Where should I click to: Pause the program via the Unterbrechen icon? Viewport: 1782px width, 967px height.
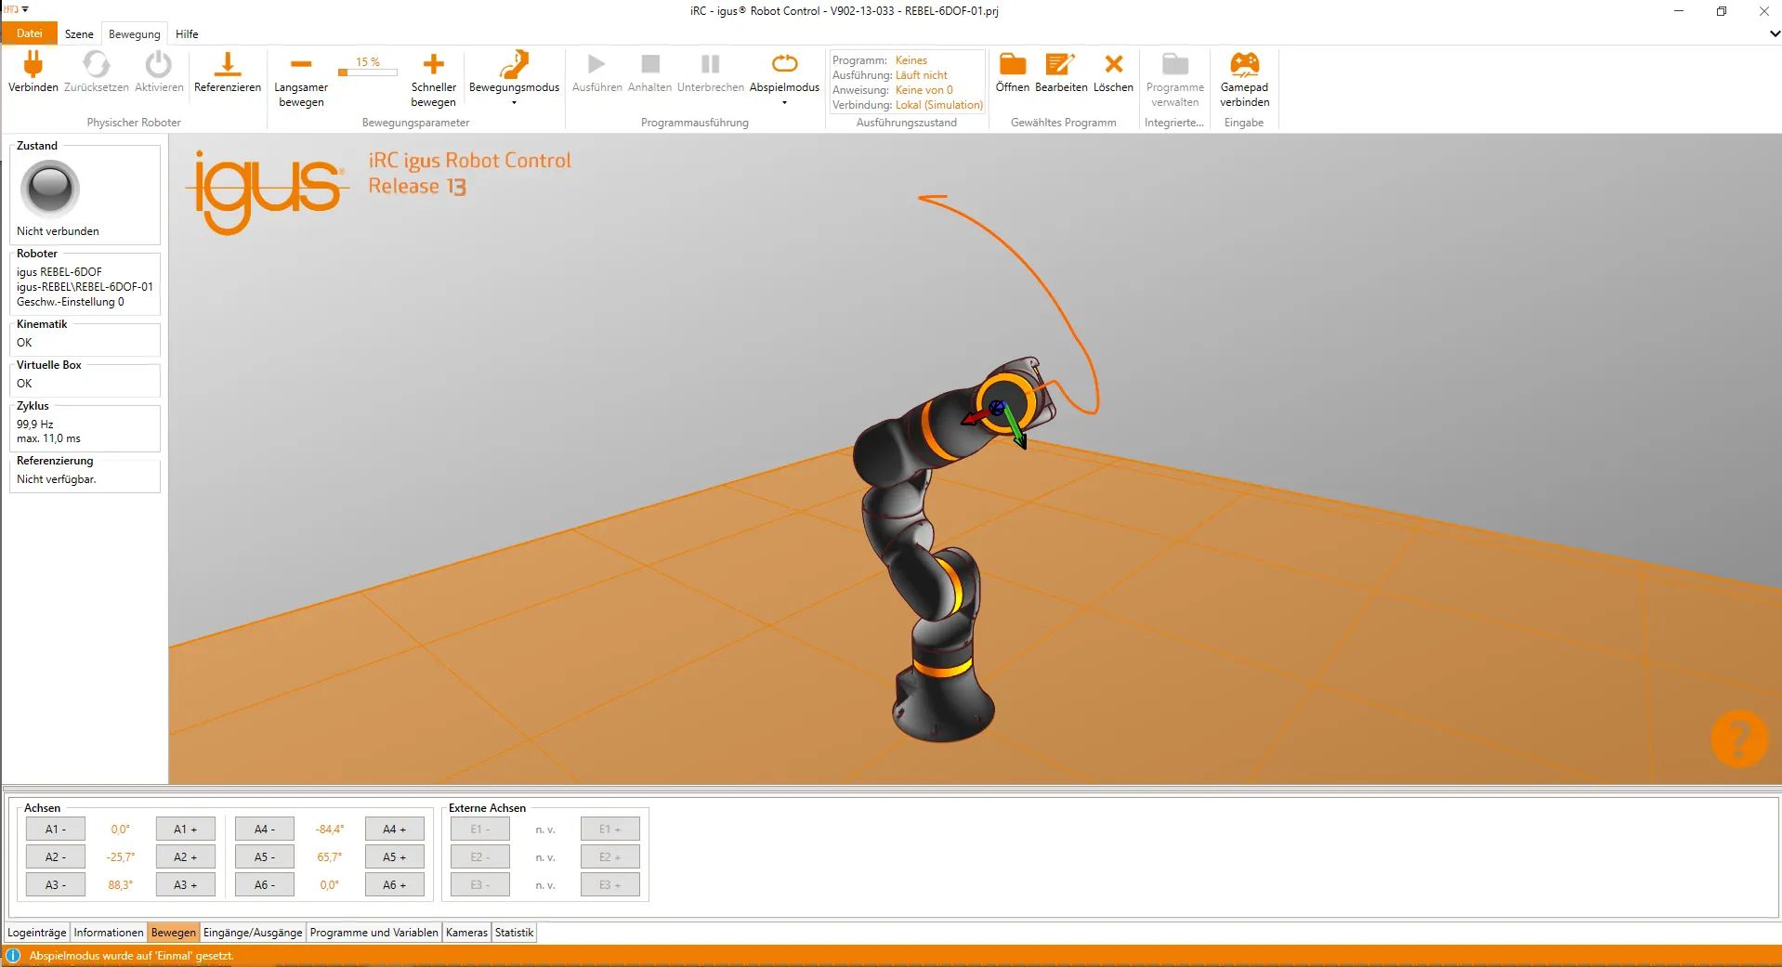tap(709, 65)
